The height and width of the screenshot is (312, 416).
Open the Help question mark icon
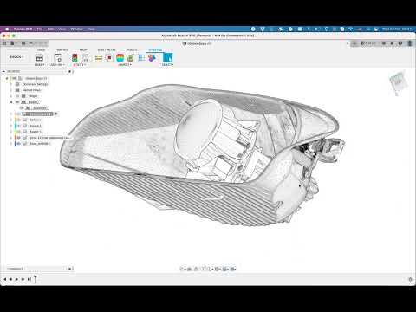coord(400,43)
